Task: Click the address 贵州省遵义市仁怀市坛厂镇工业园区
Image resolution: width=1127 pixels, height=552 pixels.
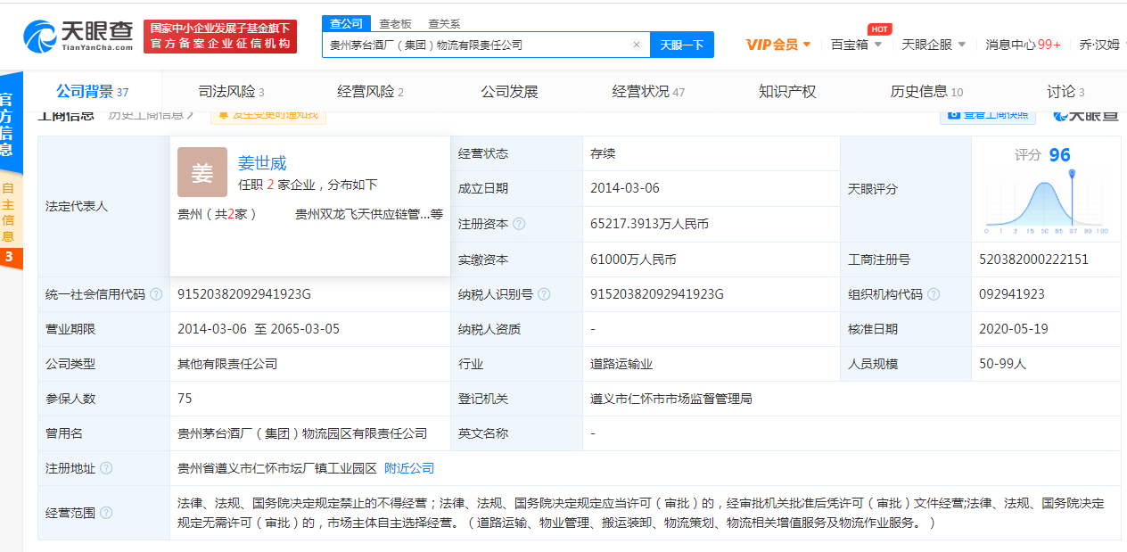Action: click(277, 468)
